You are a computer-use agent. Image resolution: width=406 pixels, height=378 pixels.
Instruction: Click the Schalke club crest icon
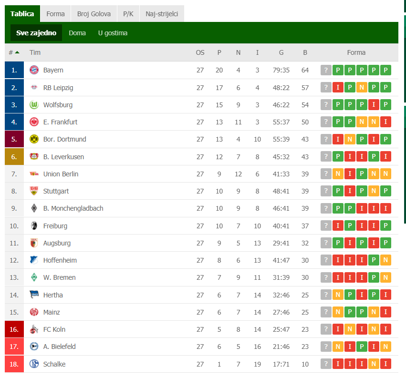tap(34, 364)
